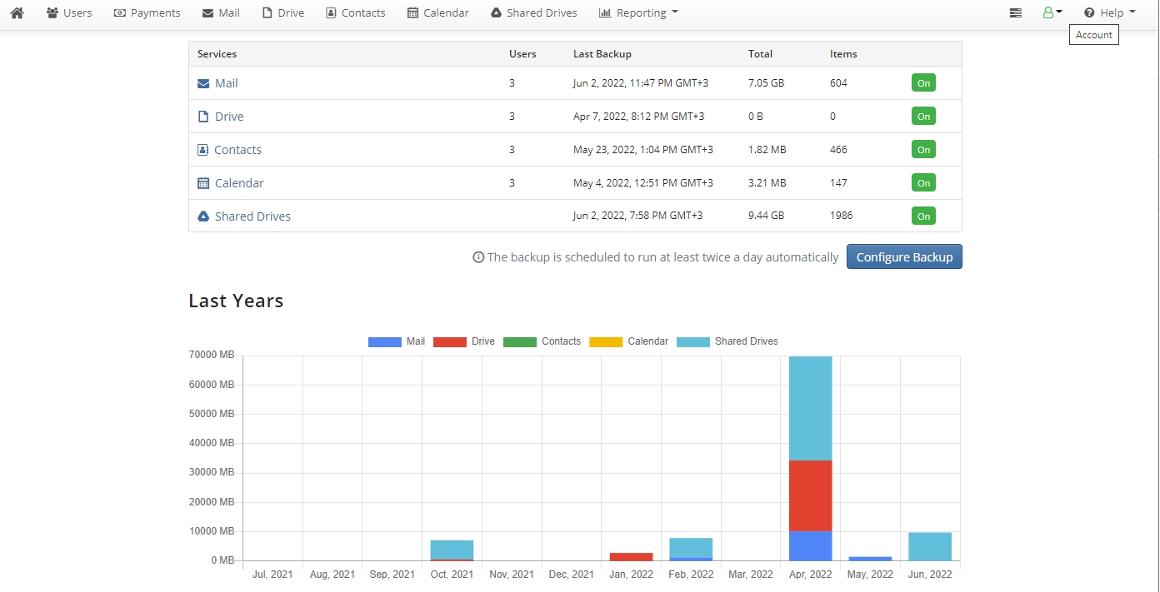Click the Drive file icon in services table
Screen dimensions: 1160x592
203,117
